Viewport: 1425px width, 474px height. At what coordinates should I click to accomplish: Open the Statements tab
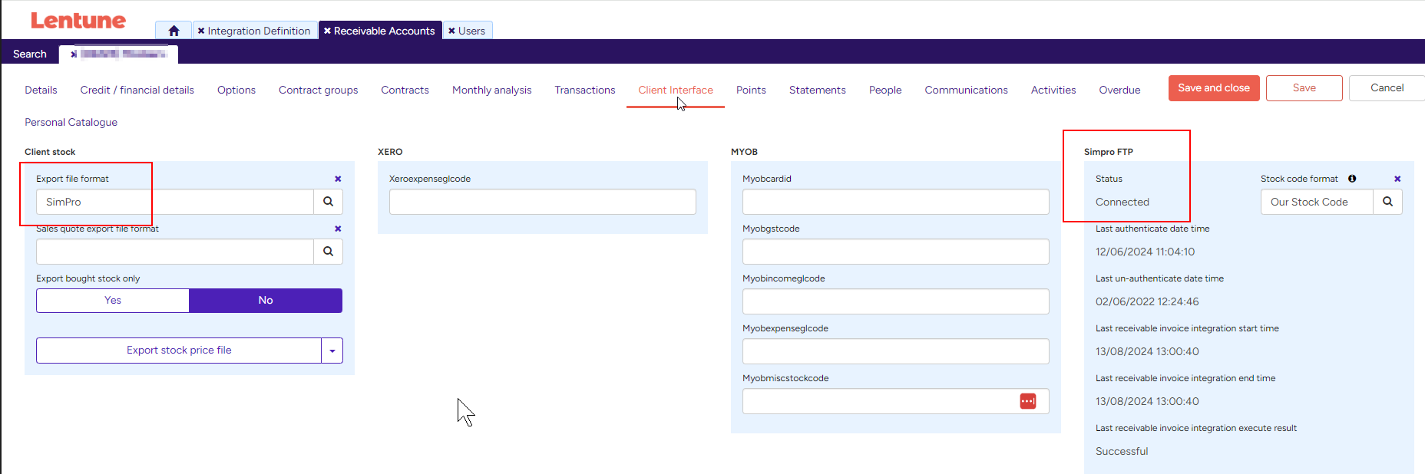coord(818,90)
